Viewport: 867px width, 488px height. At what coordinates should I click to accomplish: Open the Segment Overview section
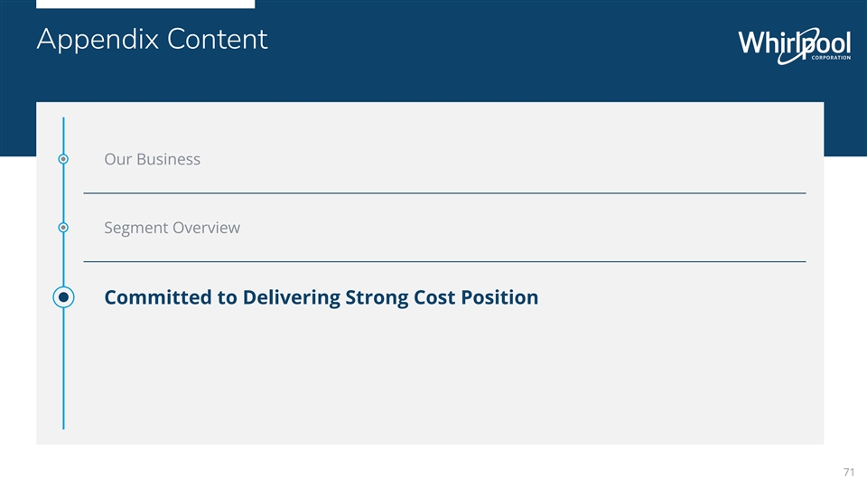[x=172, y=228]
